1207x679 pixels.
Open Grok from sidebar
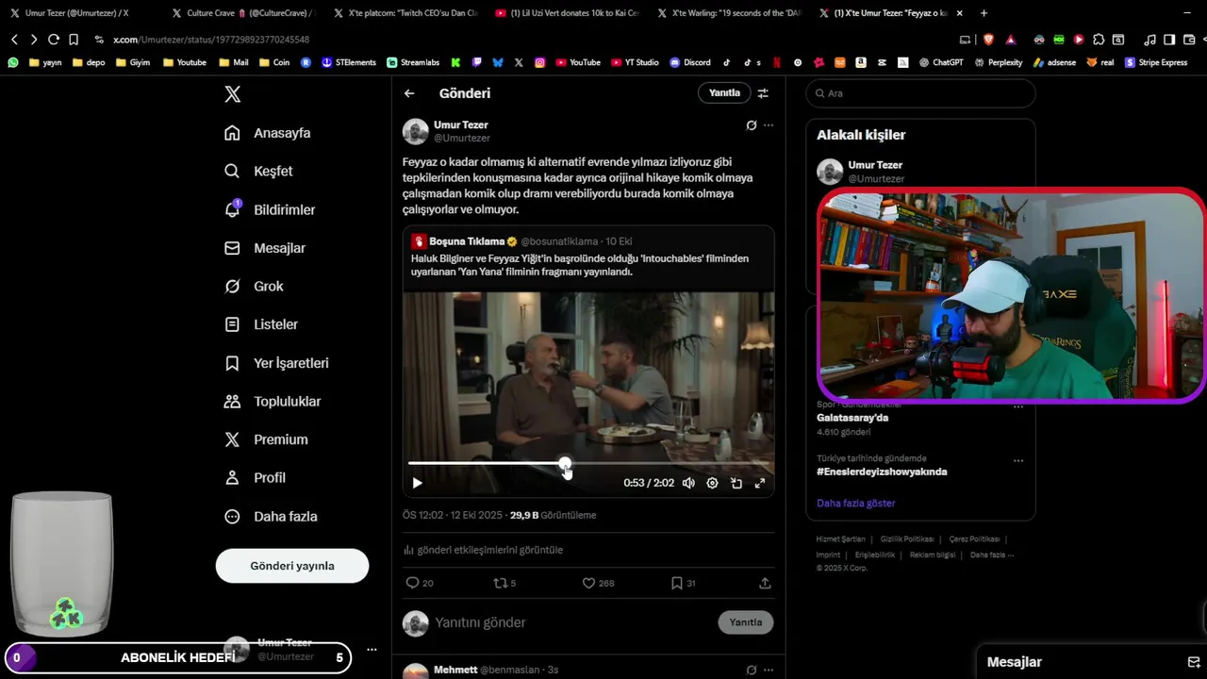pos(254,286)
